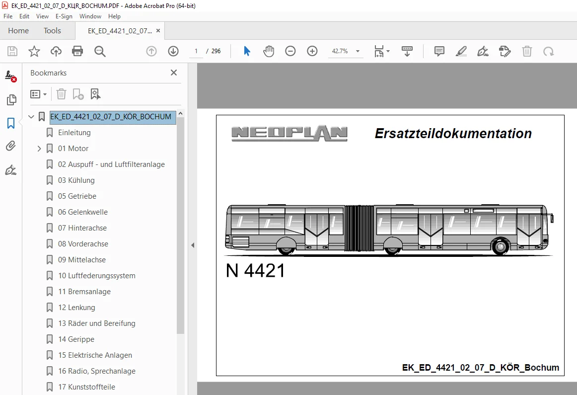This screenshot has height=395, width=577.
Task: Click the bookmarks panel scrollbar thumb
Action: [x=180, y=226]
